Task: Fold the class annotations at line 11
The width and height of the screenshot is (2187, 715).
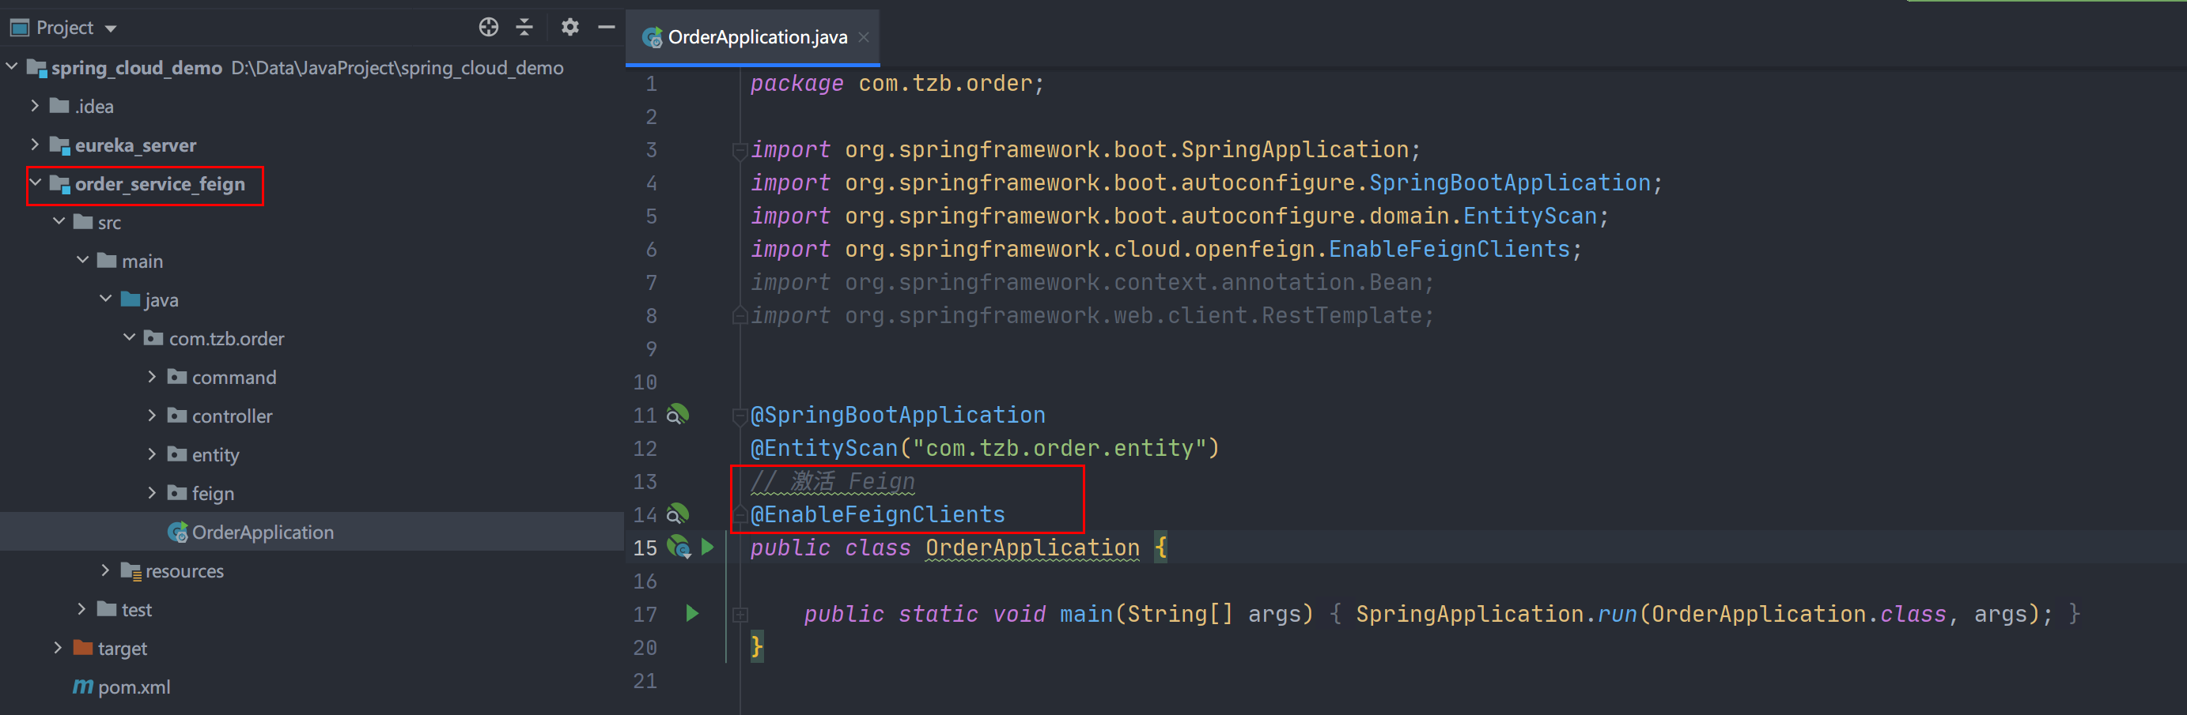Action: point(740,416)
